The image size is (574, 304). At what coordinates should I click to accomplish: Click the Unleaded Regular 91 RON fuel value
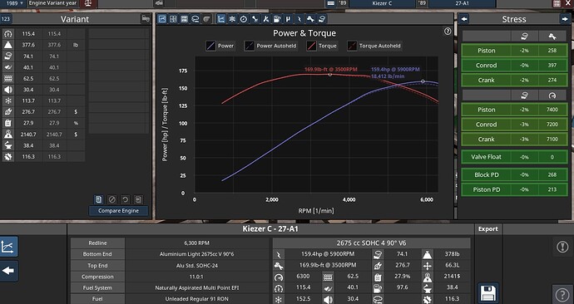pos(196,299)
